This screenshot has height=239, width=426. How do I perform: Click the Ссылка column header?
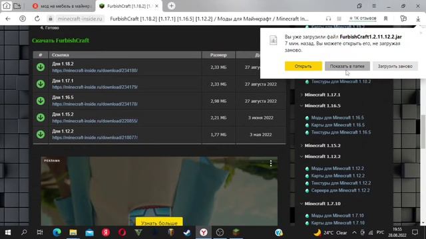pyautogui.click(x=125, y=54)
